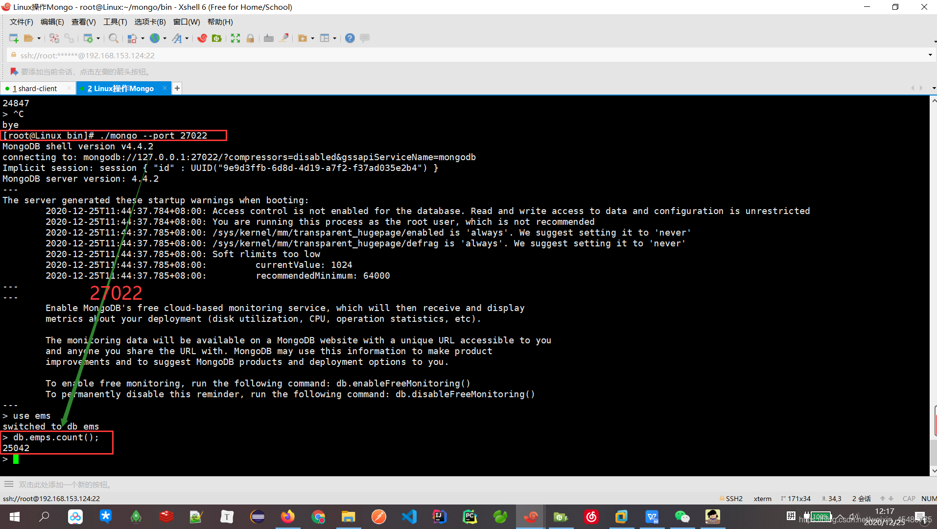The image size is (937, 529).
Task: Select the 2 Linux操作Mongo tab
Action: (x=121, y=89)
